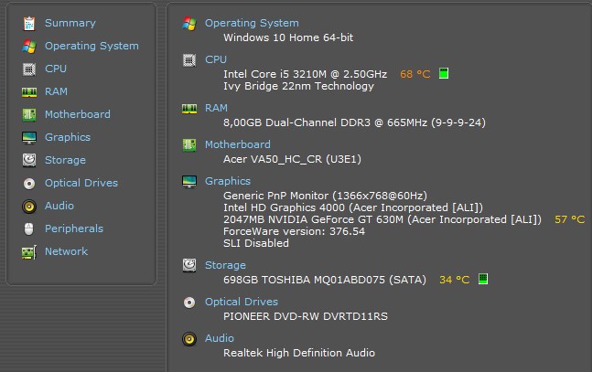Open the Summary section in sidebar

click(x=70, y=23)
